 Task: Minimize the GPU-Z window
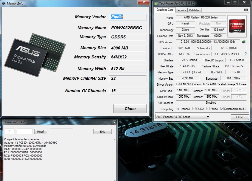click(228, 2)
